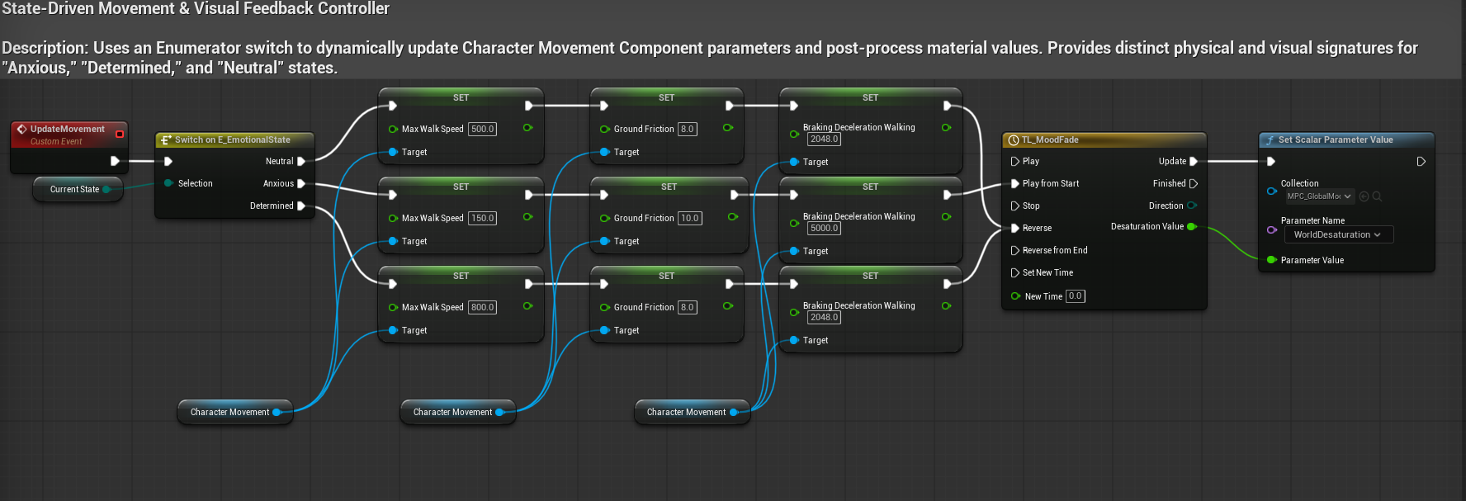Open the WorldDesaturation Parameter Name dropdown
The width and height of the screenshot is (1466, 501).
tap(1339, 234)
